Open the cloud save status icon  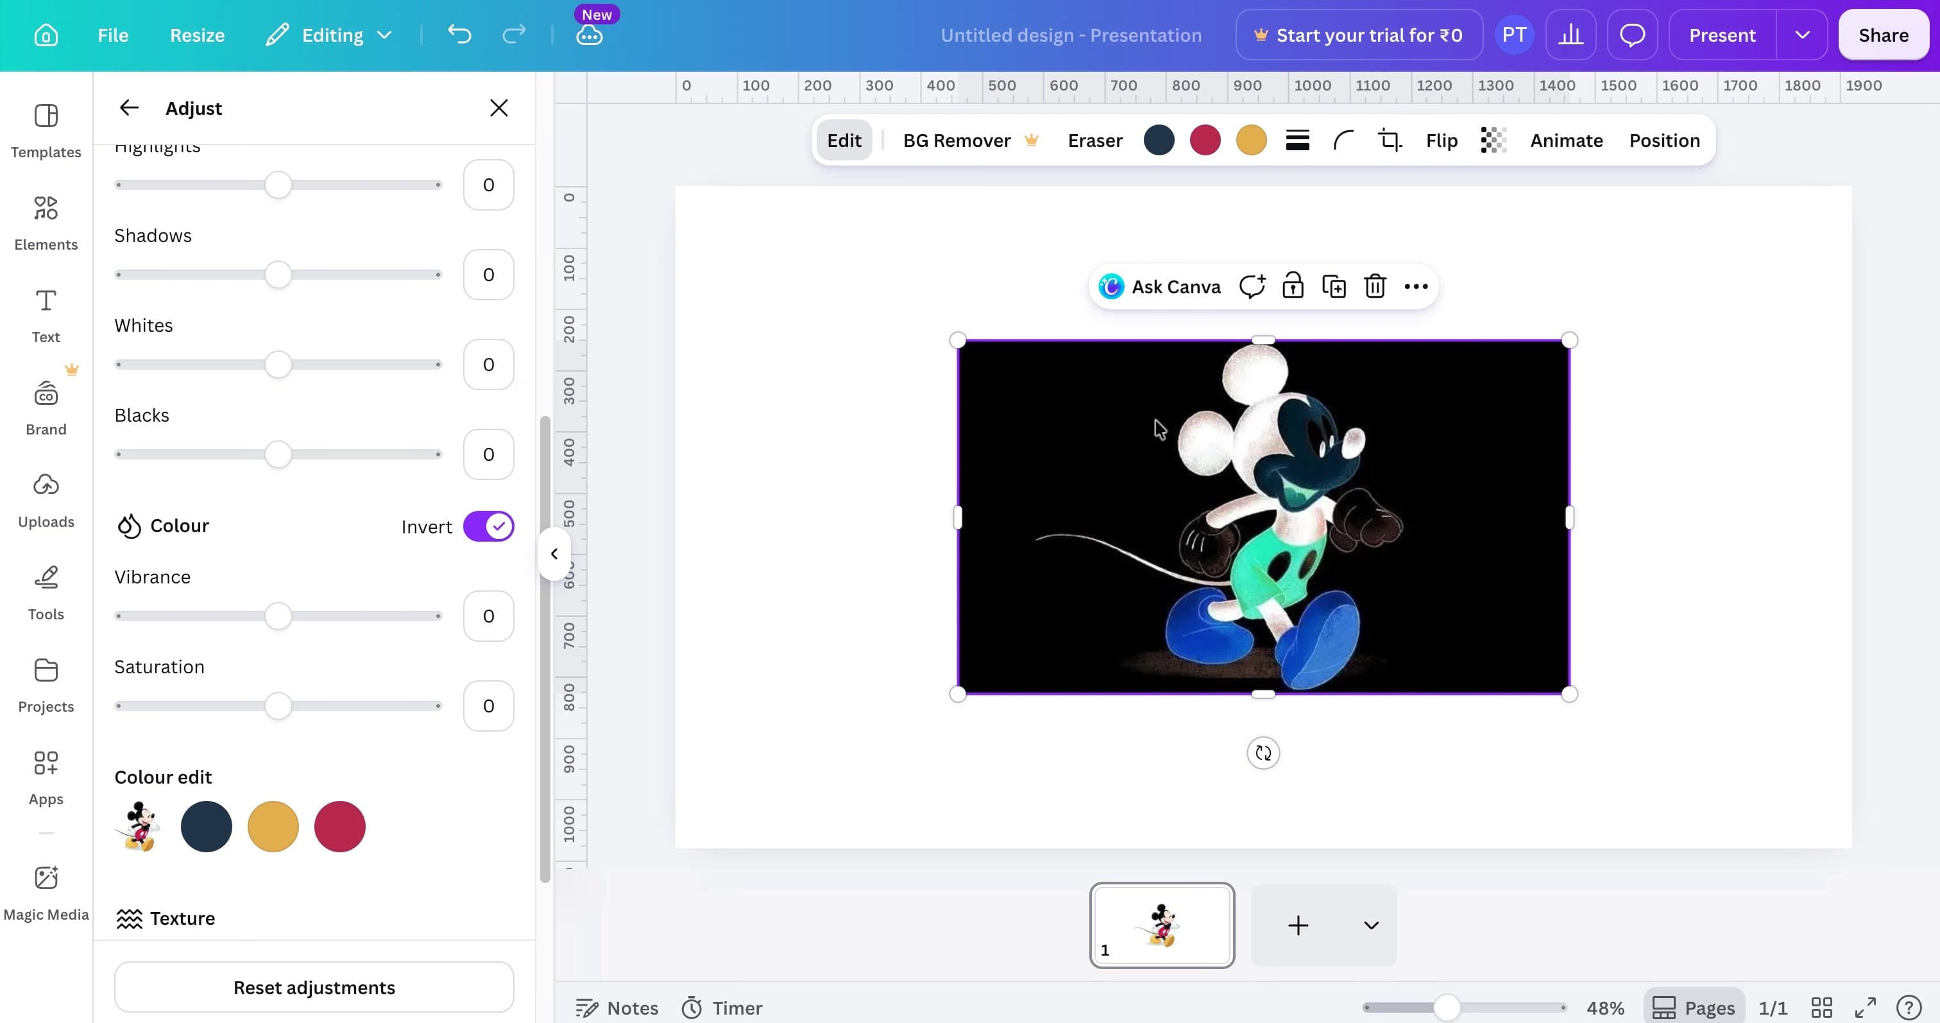click(x=589, y=35)
